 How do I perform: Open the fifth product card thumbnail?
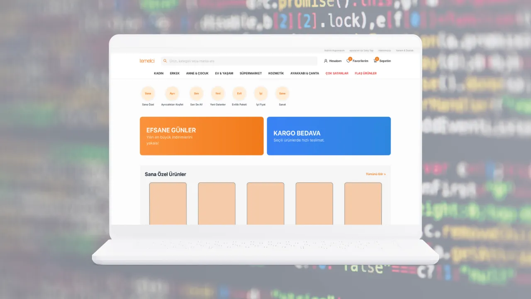pos(363,203)
